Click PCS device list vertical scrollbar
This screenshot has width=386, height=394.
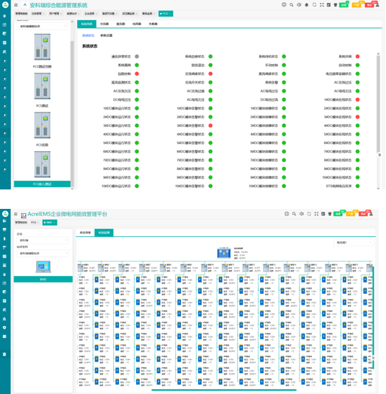pyautogui.click(x=72, y=113)
